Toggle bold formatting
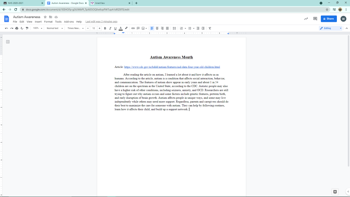The width and height of the screenshot is (350, 197). click(105, 28)
